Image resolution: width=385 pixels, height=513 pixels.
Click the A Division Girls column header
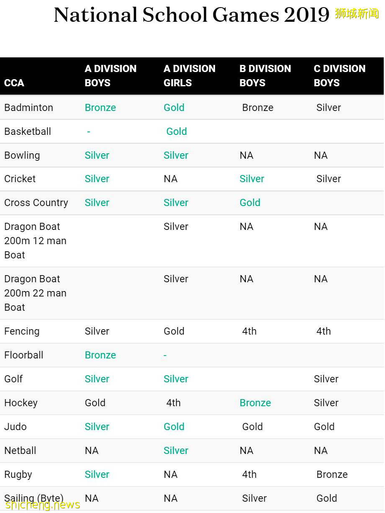(189, 76)
